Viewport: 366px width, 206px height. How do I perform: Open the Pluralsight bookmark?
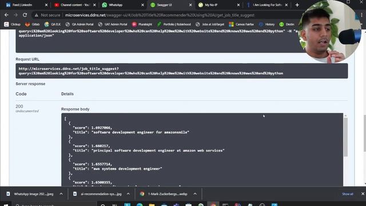[x=142, y=24]
